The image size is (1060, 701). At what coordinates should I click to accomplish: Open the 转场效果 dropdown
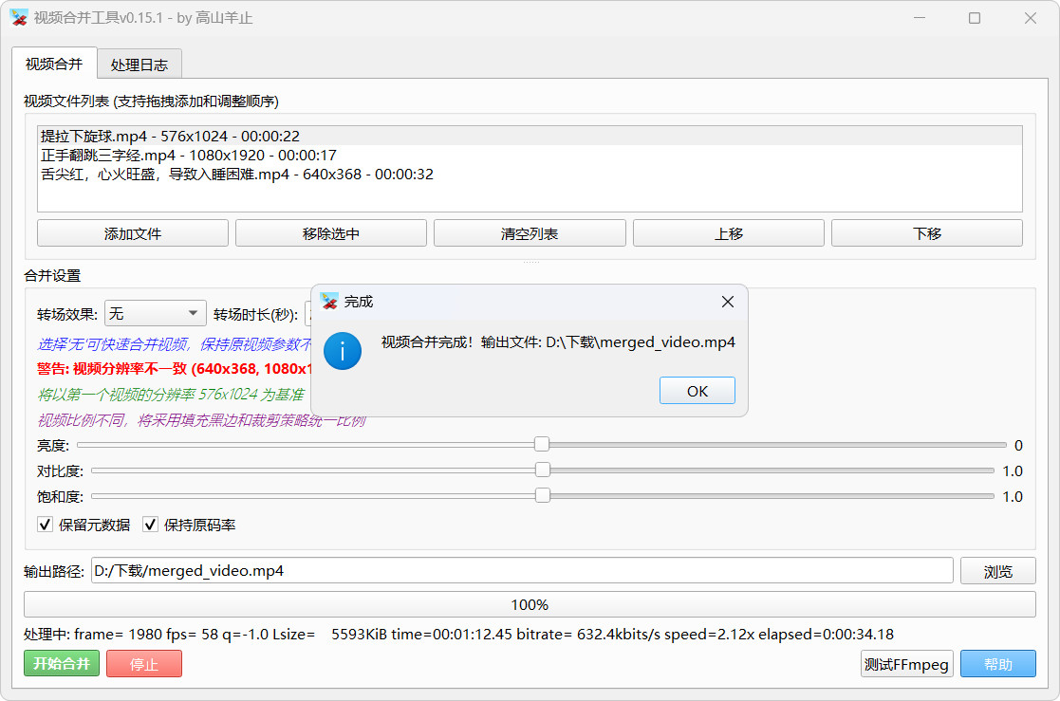click(156, 313)
